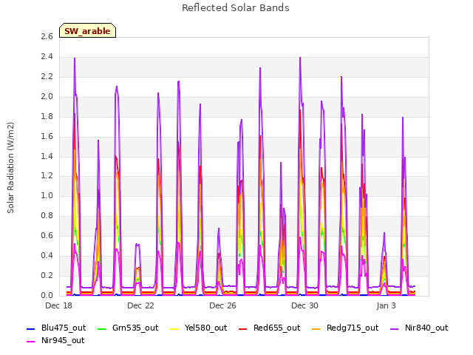Click the Dec 30 x-axis tick label
Viewport: 473px width, 355px height.
click(x=304, y=305)
